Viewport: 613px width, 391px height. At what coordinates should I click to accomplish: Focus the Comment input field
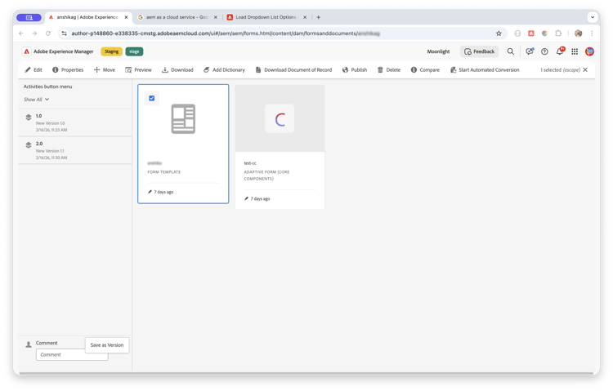pos(72,354)
